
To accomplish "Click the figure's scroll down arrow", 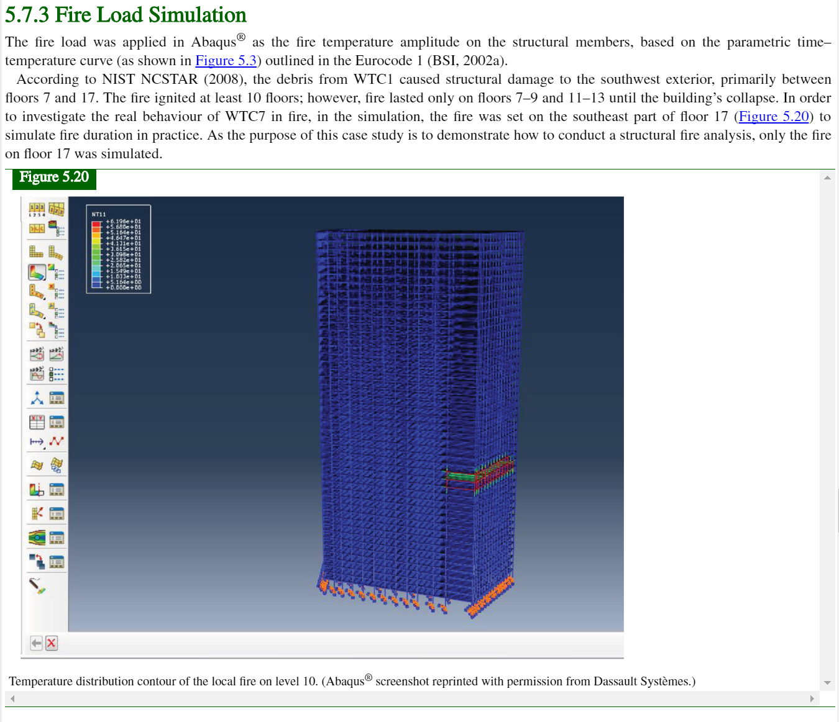I will click(x=827, y=682).
